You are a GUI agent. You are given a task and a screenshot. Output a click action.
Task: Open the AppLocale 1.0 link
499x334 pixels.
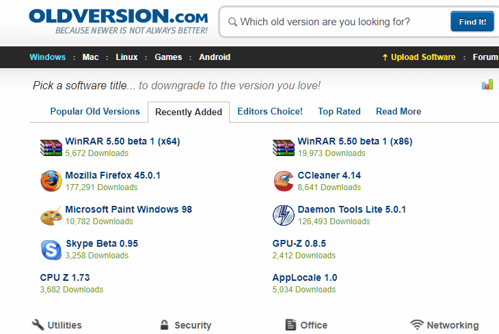tap(305, 277)
